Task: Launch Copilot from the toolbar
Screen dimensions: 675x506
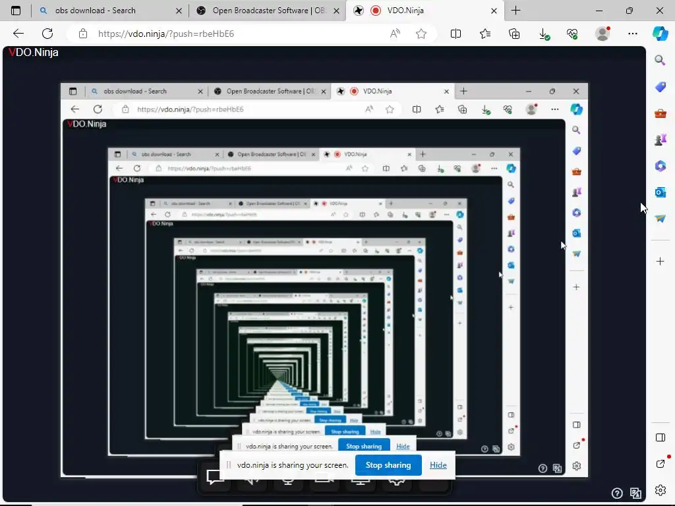Action: pos(660,34)
